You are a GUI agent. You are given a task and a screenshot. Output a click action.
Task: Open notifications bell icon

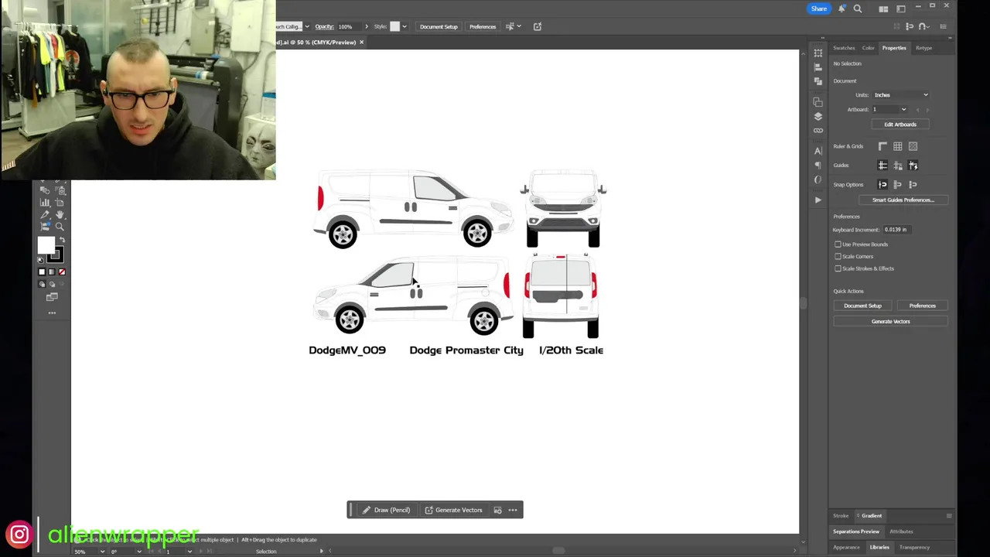click(x=841, y=9)
